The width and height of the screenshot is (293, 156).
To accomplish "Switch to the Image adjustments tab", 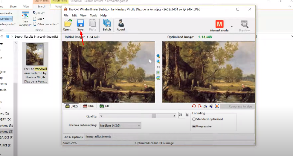I will (98, 137).
